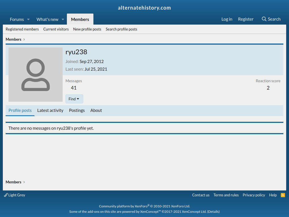Open the What's new navigation item
The width and height of the screenshot is (289, 217).
pyautogui.click(x=47, y=19)
